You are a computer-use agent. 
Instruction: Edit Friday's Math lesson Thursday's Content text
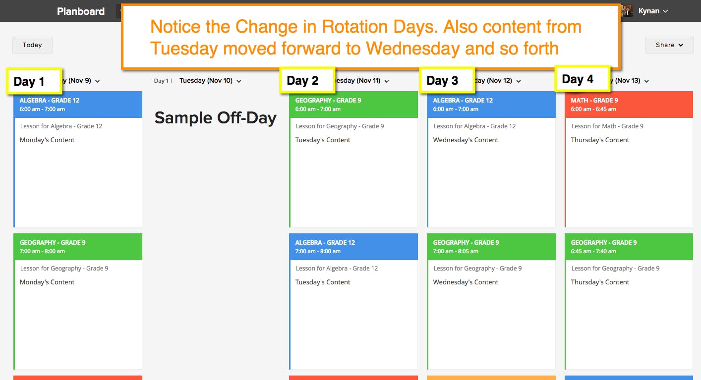click(600, 140)
